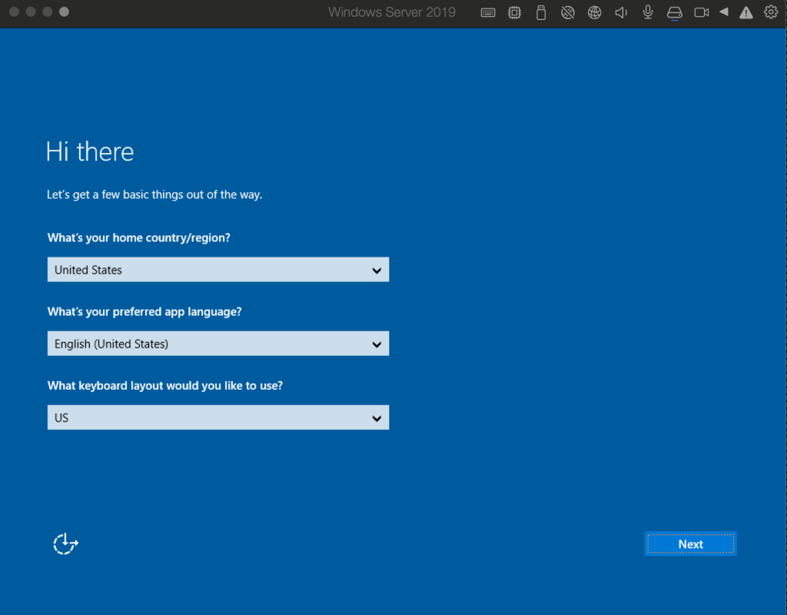The image size is (787, 615).
Task: Click the video camera icon
Action: [x=702, y=12]
